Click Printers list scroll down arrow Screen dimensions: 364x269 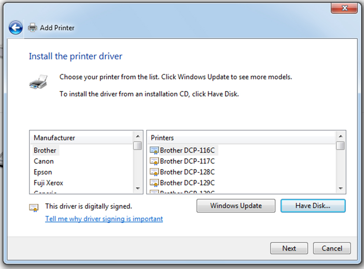pyautogui.click(x=341, y=188)
